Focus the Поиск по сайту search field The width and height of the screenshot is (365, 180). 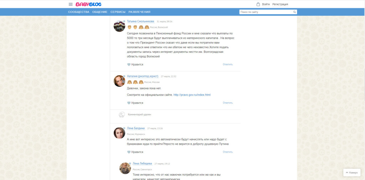tap(266, 12)
